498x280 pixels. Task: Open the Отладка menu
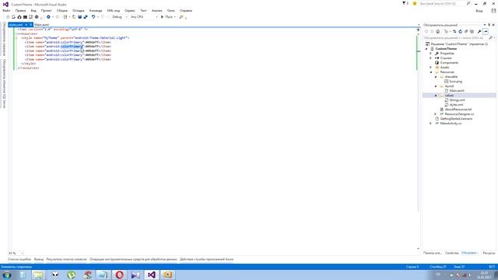79,10
